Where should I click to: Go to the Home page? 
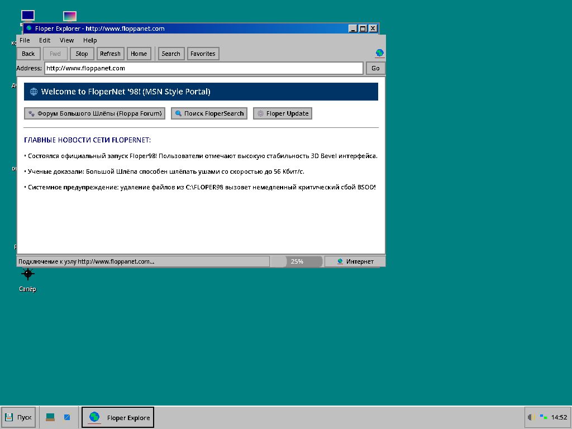click(139, 54)
